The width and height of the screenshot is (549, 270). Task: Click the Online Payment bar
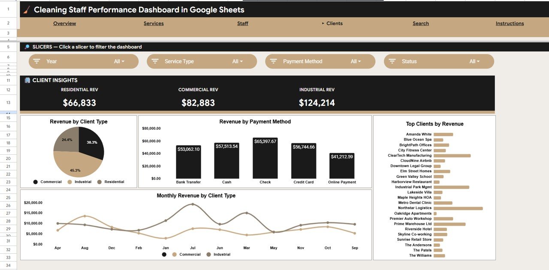tap(342, 165)
